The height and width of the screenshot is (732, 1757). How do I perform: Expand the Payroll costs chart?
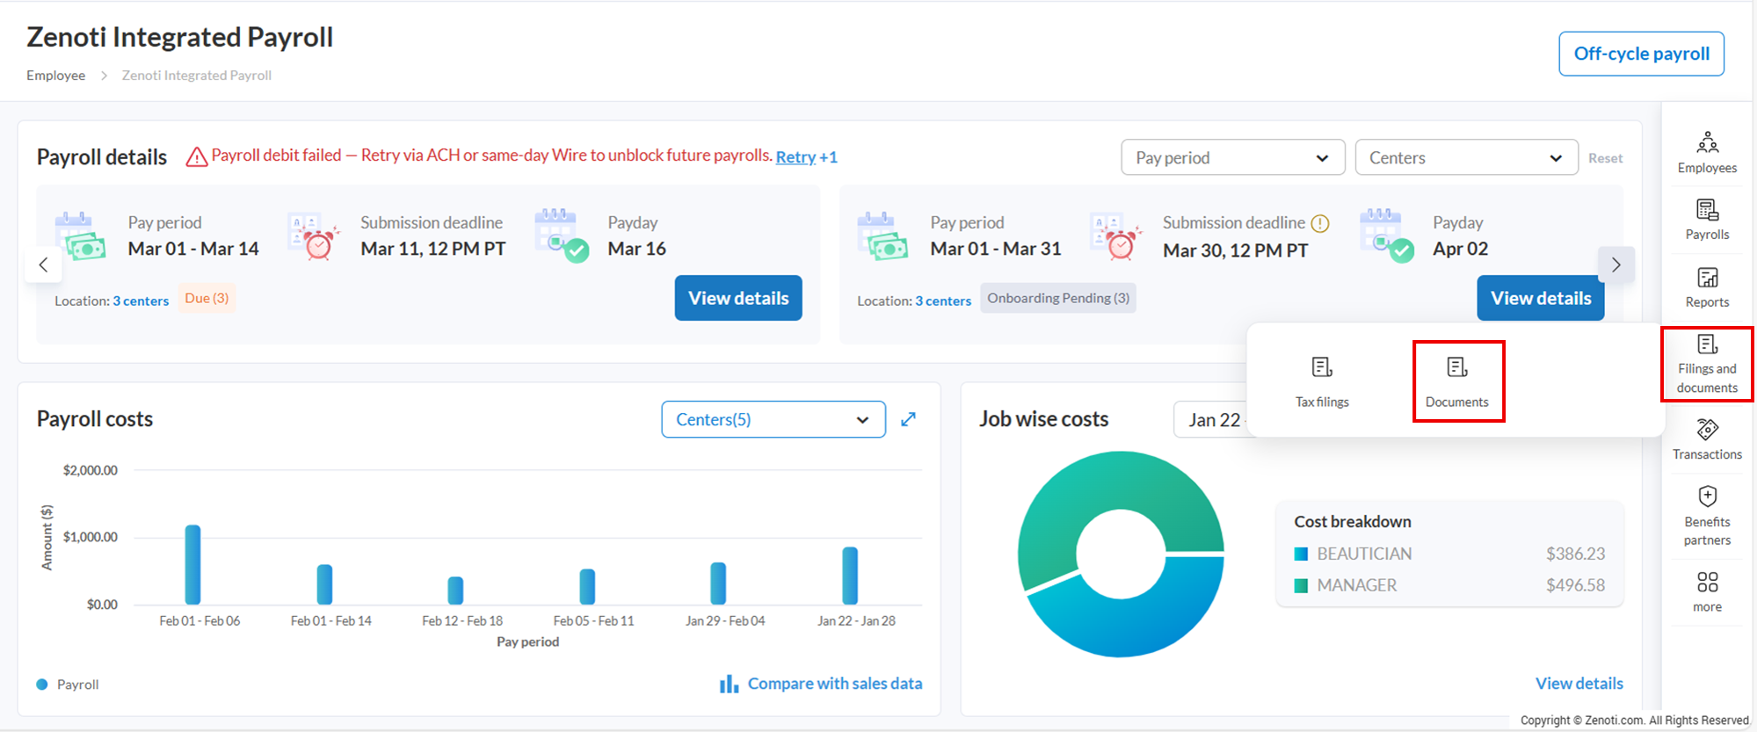(908, 419)
